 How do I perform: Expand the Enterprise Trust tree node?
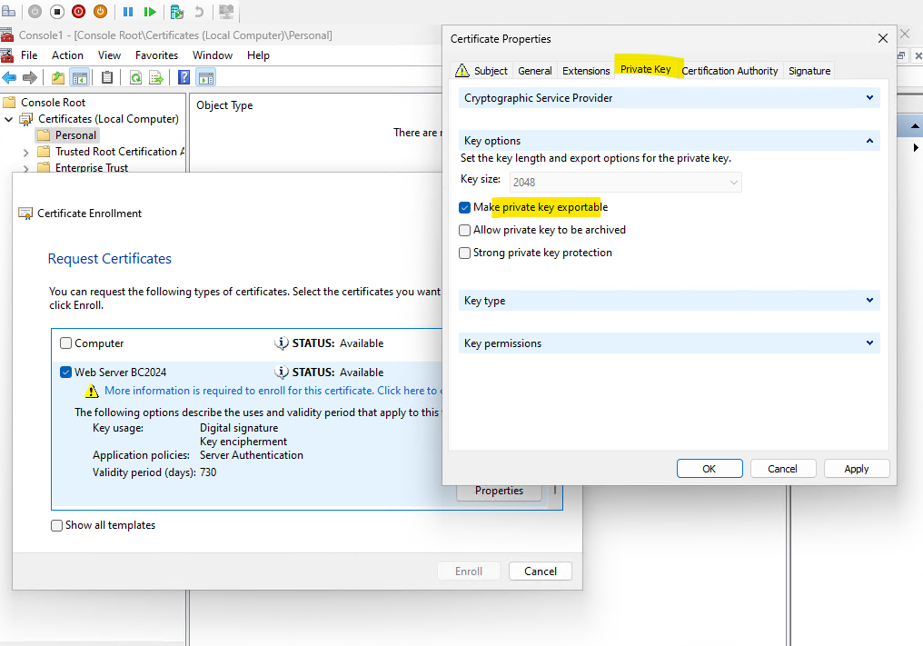[x=26, y=168]
